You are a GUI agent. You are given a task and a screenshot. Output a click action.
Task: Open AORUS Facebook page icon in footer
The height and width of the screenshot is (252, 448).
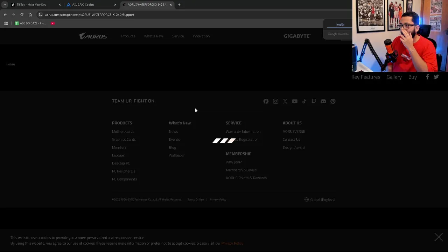(x=266, y=101)
